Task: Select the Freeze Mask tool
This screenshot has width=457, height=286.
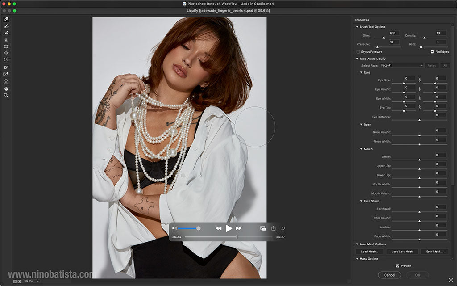Action: tap(6, 67)
